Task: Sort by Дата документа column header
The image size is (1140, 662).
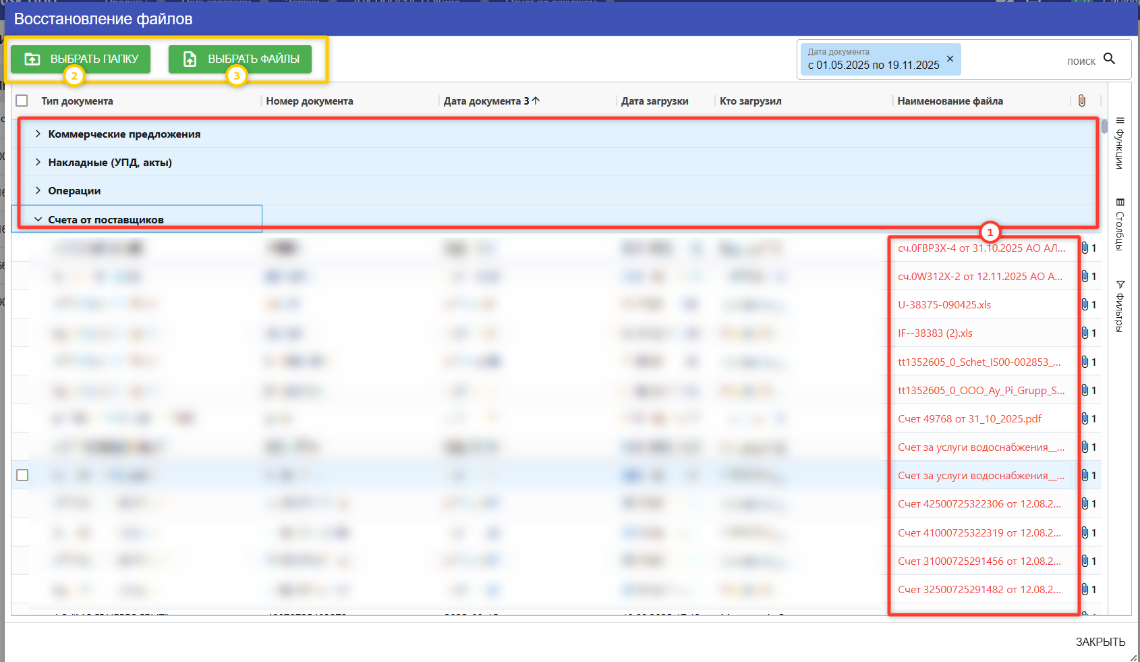Action: point(482,101)
